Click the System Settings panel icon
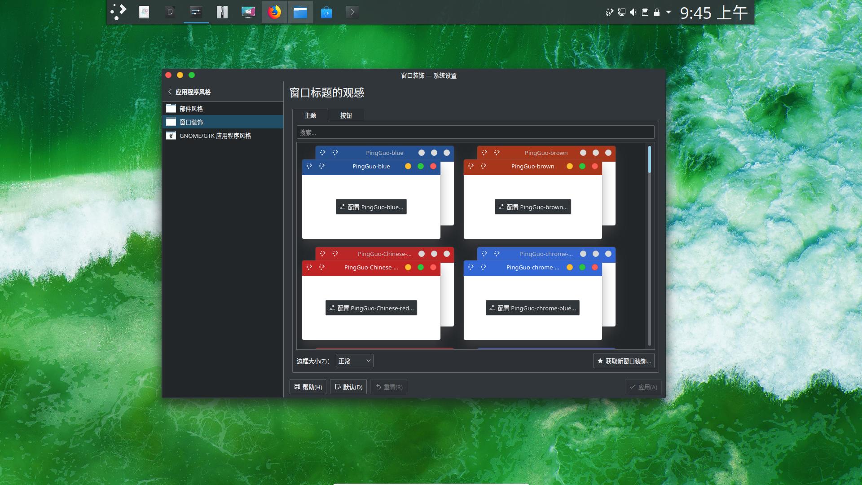The width and height of the screenshot is (862, 485). [x=196, y=12]
